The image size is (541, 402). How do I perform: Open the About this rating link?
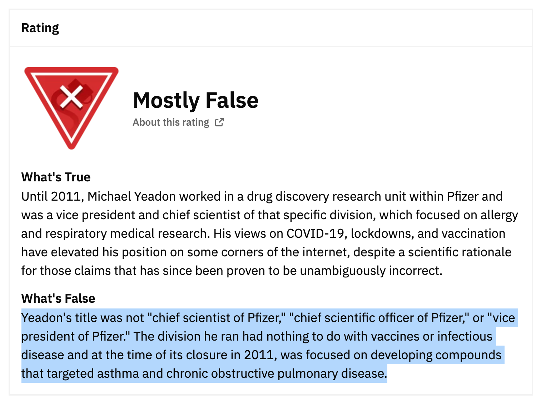pos(171,122)
